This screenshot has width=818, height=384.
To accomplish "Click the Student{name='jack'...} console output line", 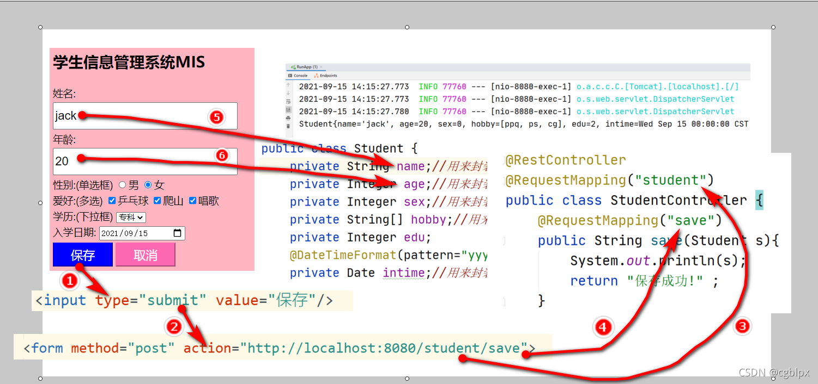I will click(x=524, y=124).
